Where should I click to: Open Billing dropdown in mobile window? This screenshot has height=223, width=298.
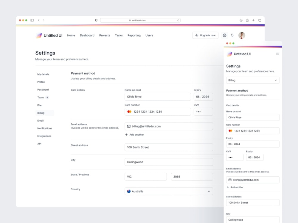[x=253, y=80]
